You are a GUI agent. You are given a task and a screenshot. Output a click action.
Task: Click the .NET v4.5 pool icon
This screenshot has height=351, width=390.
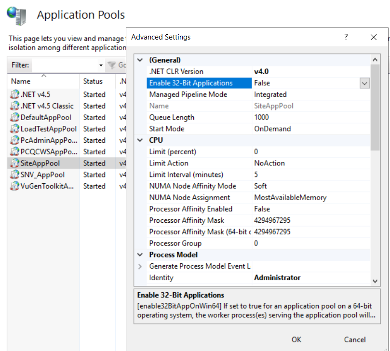click(14, 94)
